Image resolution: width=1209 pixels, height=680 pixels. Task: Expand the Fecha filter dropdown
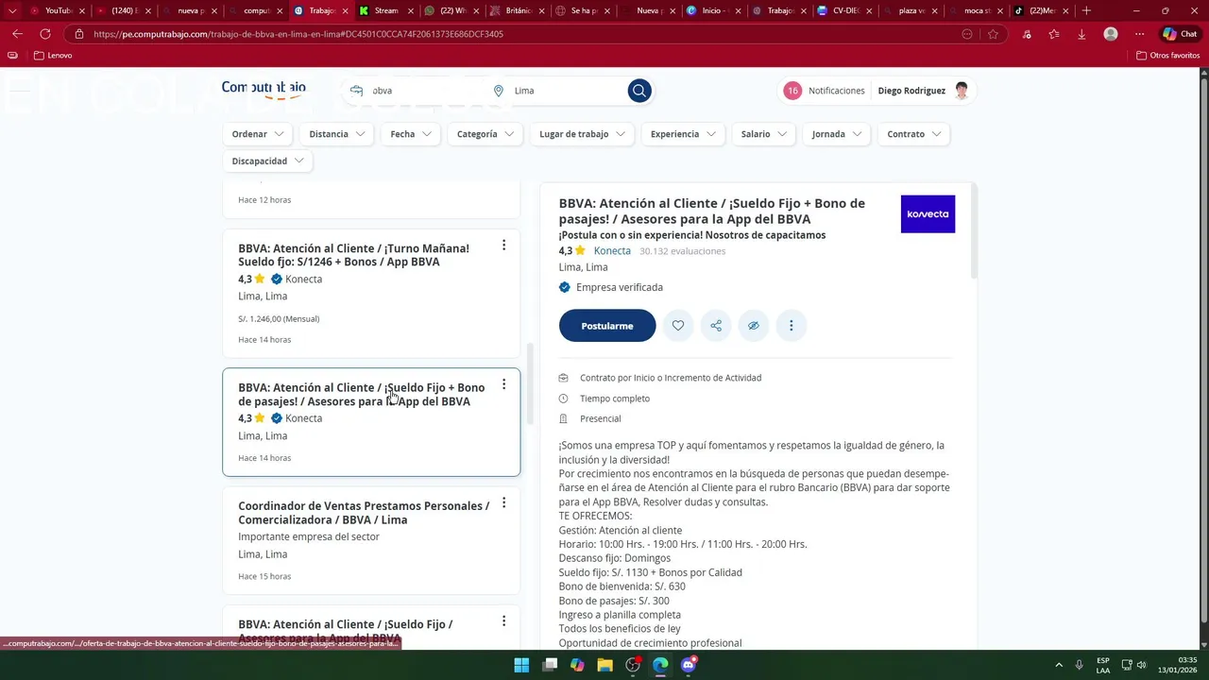coord(411,134)
